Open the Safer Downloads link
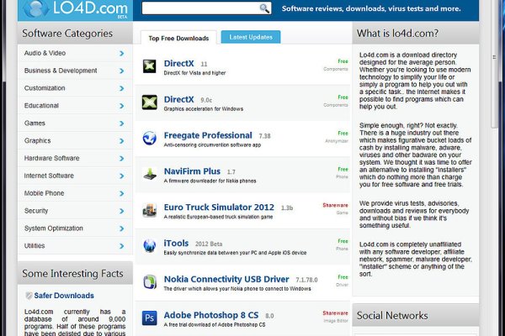The image size is (505, 336). click(66, 296)
